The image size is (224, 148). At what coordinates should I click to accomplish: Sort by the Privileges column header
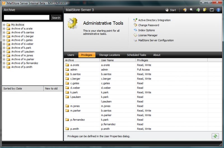[x=171, y=60]
